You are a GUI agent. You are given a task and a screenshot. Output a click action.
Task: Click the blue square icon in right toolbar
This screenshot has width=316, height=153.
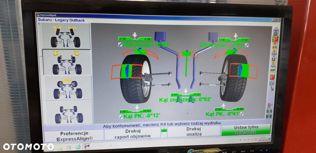[x=275, y=34]
